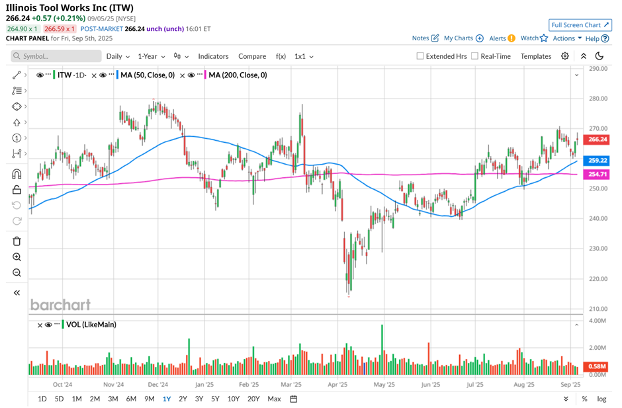Collapse the main chart legend chevron
Screen dimensions: 622x408
(577, 75)
